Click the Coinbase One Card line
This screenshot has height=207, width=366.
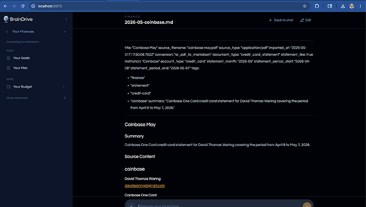tap(141, 195)
